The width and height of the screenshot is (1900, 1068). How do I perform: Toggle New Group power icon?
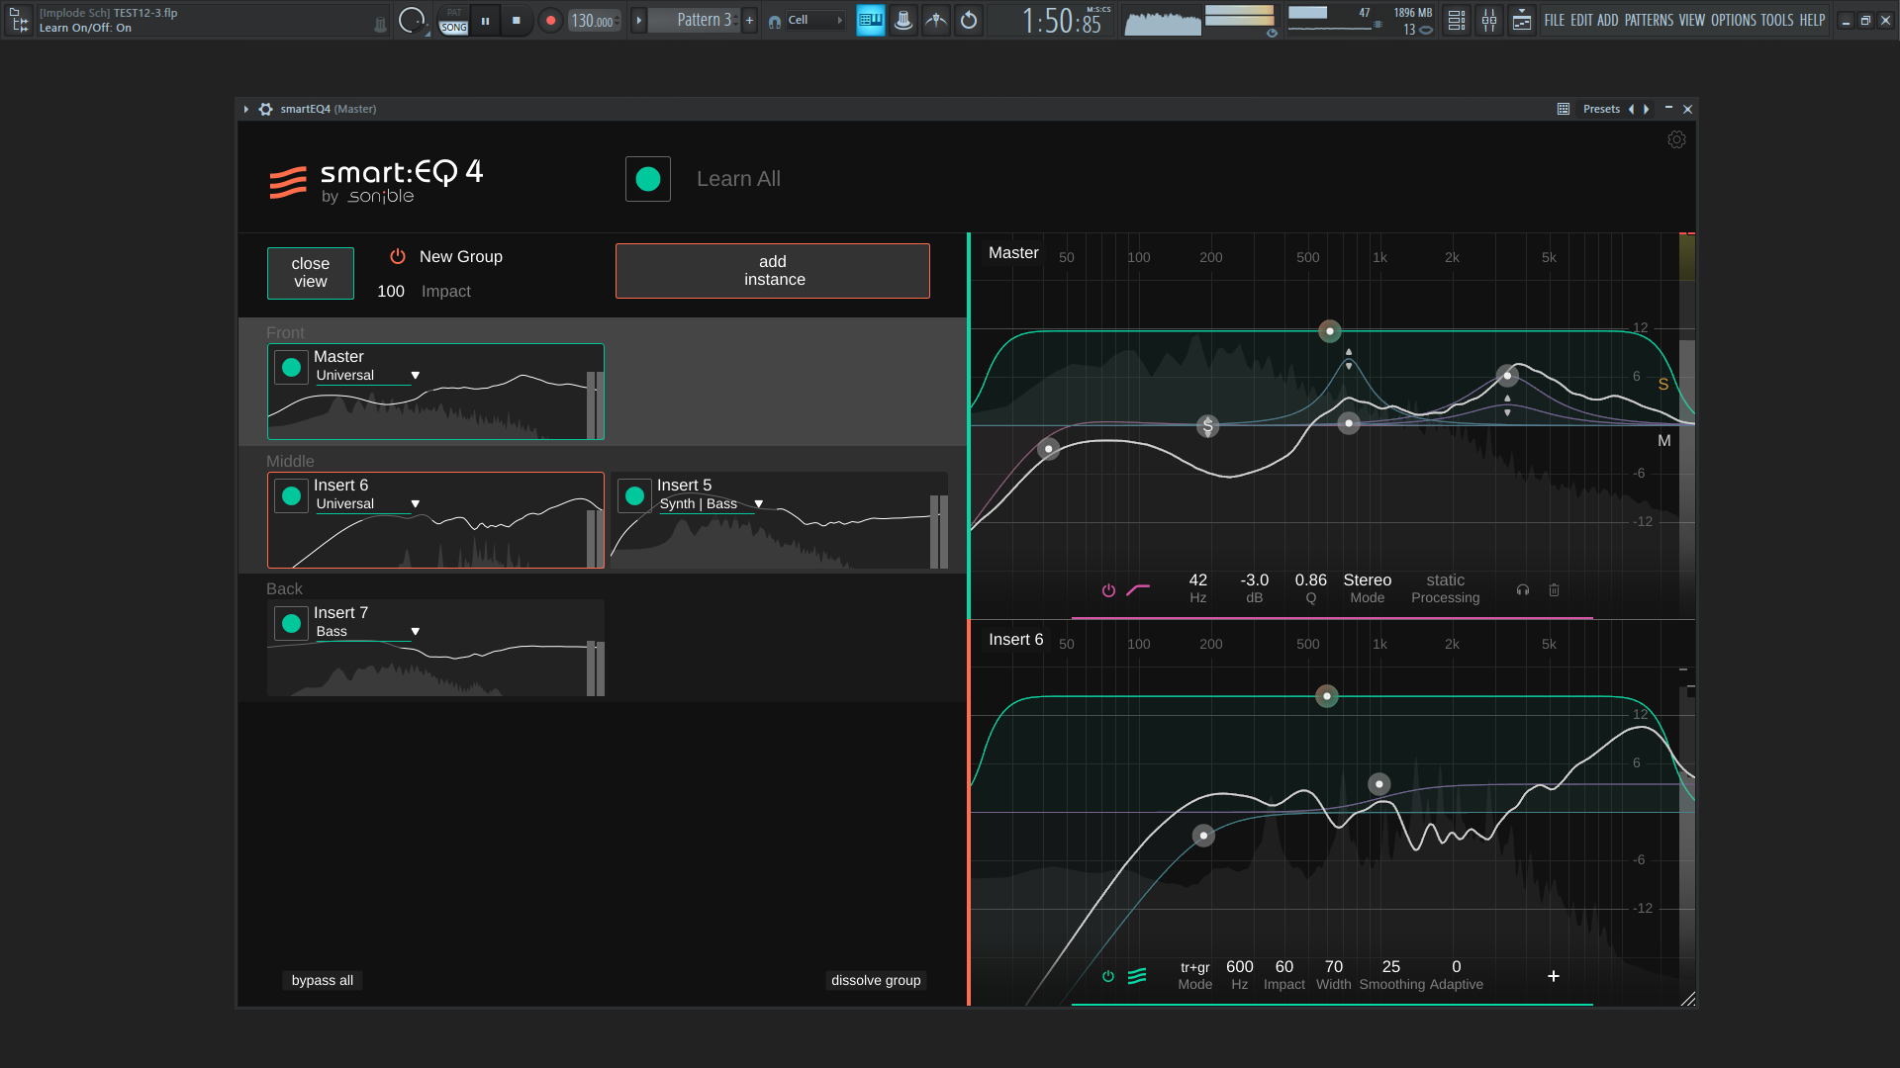[x=398, y=256]
